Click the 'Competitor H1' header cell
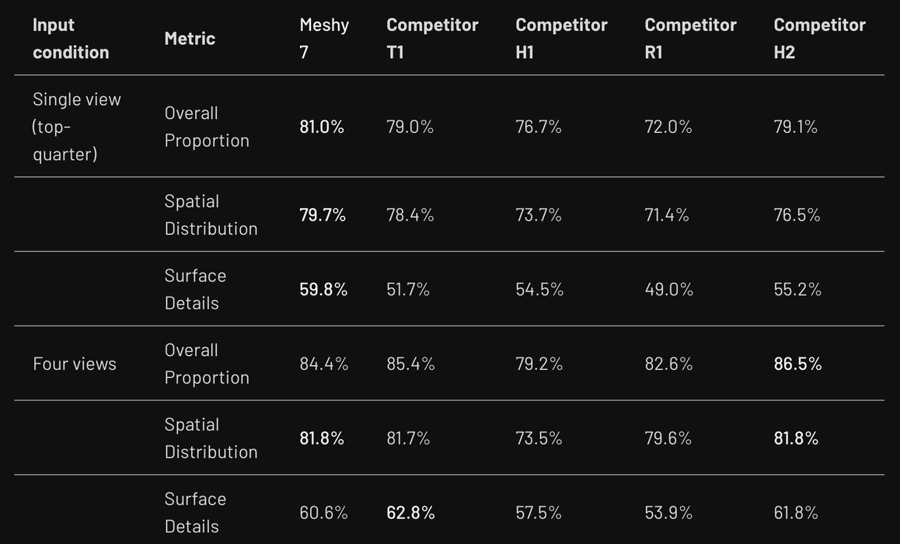This screenshot has height=544, width=900. coord(561,38)
